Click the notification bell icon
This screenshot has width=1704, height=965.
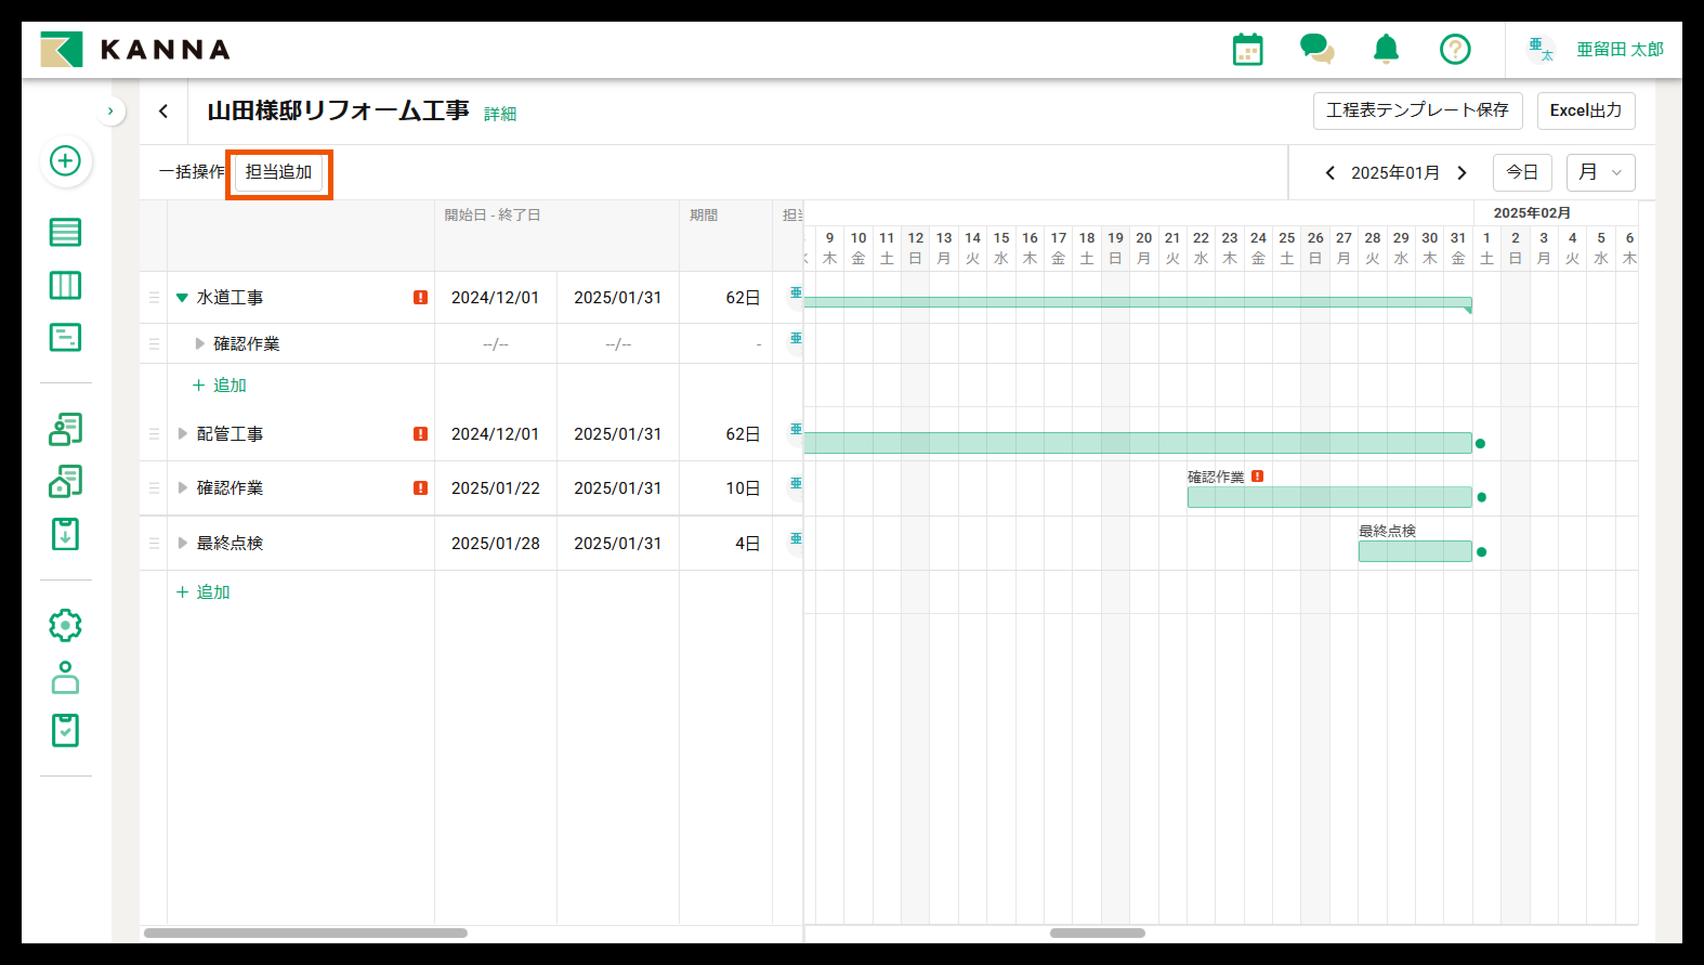pos(1385,50)
